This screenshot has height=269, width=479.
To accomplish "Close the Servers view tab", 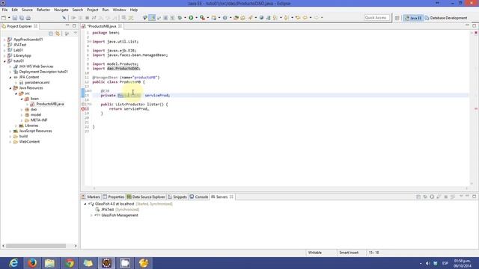I will (231, 197).
